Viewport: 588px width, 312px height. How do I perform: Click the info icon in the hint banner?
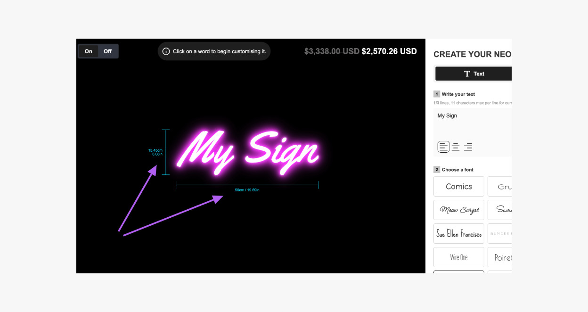click(x=166, y=51)
